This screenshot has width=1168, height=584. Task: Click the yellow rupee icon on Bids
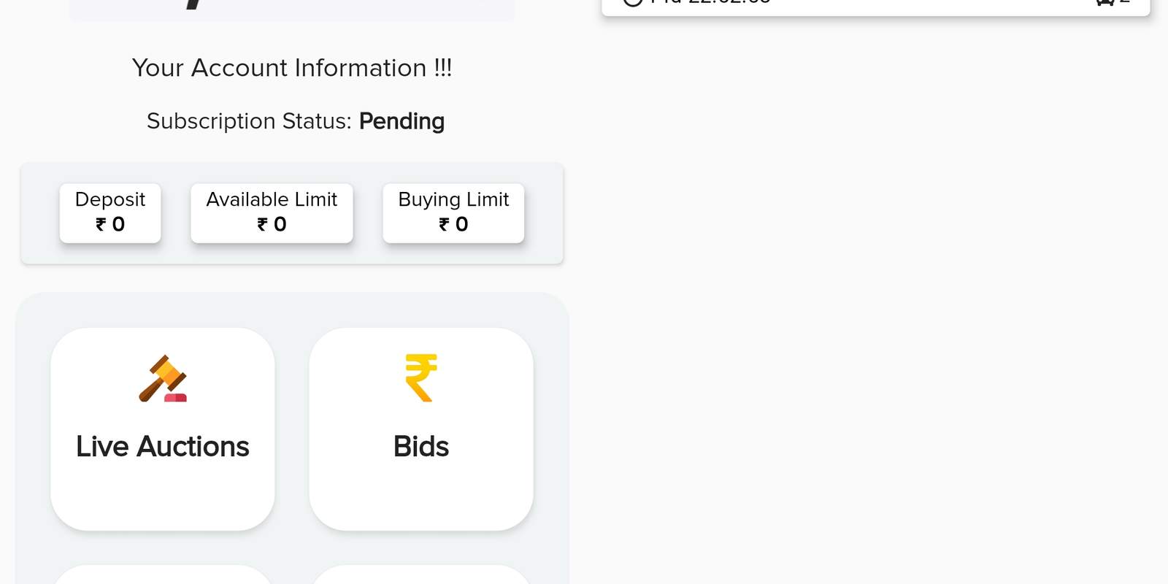pyautogui.click(x=421, y=377)
